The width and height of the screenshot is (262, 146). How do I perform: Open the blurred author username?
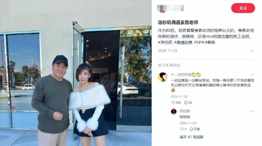point(175,8)
